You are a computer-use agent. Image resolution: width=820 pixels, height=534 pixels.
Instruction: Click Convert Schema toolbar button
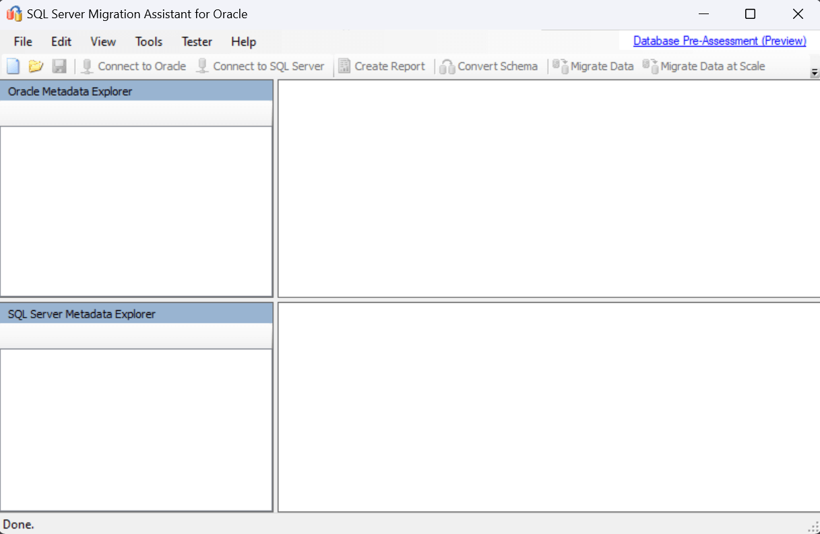(x=488, y=66)
